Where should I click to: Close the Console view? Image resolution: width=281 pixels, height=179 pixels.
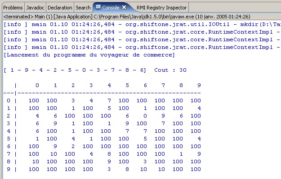tap(124, 7)
